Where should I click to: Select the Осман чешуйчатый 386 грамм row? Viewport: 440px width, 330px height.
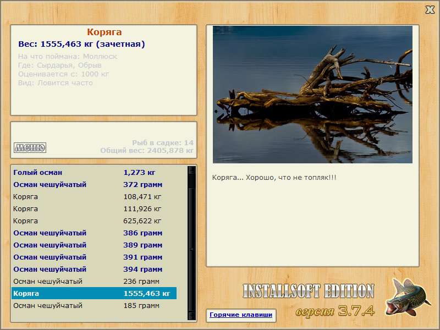[x=94, y=233]
